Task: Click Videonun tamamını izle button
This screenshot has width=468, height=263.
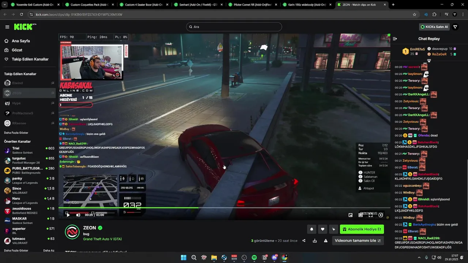Action: coord(358,240)
